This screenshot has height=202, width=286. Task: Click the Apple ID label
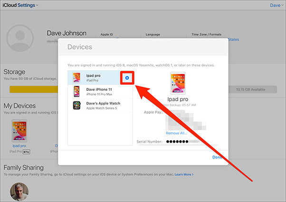point(107,34)
